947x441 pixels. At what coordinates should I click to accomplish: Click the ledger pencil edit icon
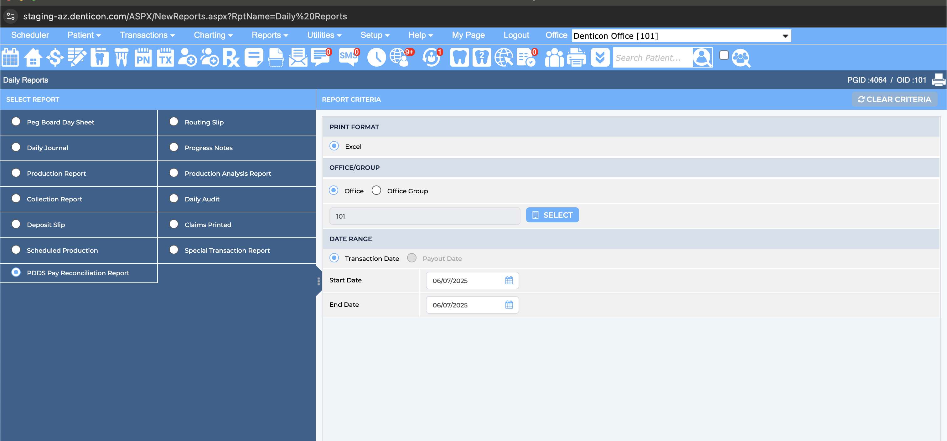click(77, 57)
